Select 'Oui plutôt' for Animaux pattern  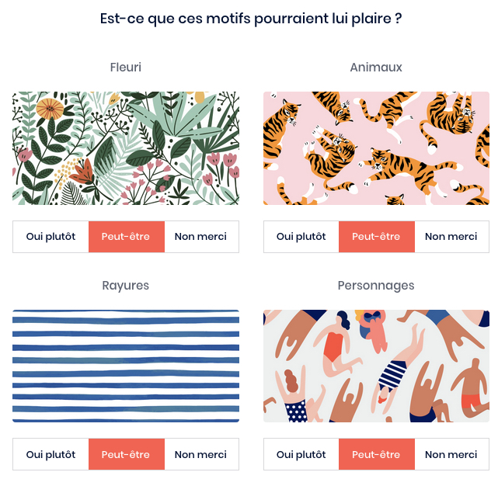(x=301, y=237)
